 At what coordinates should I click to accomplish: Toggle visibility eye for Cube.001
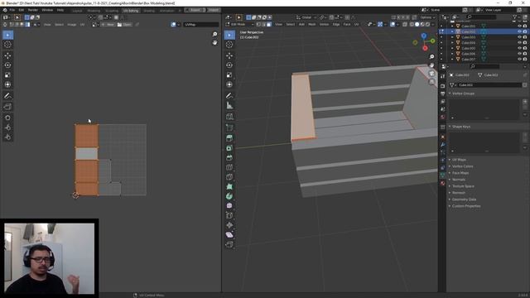click(x=519, y=26)
